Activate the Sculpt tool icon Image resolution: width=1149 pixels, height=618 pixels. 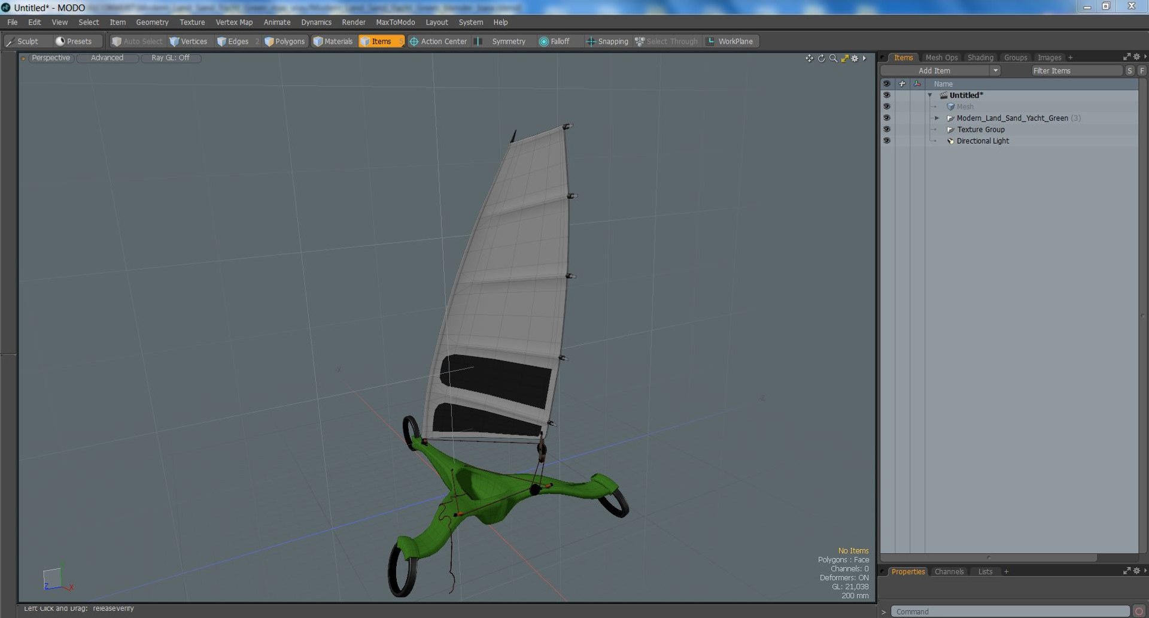[10, 41]
